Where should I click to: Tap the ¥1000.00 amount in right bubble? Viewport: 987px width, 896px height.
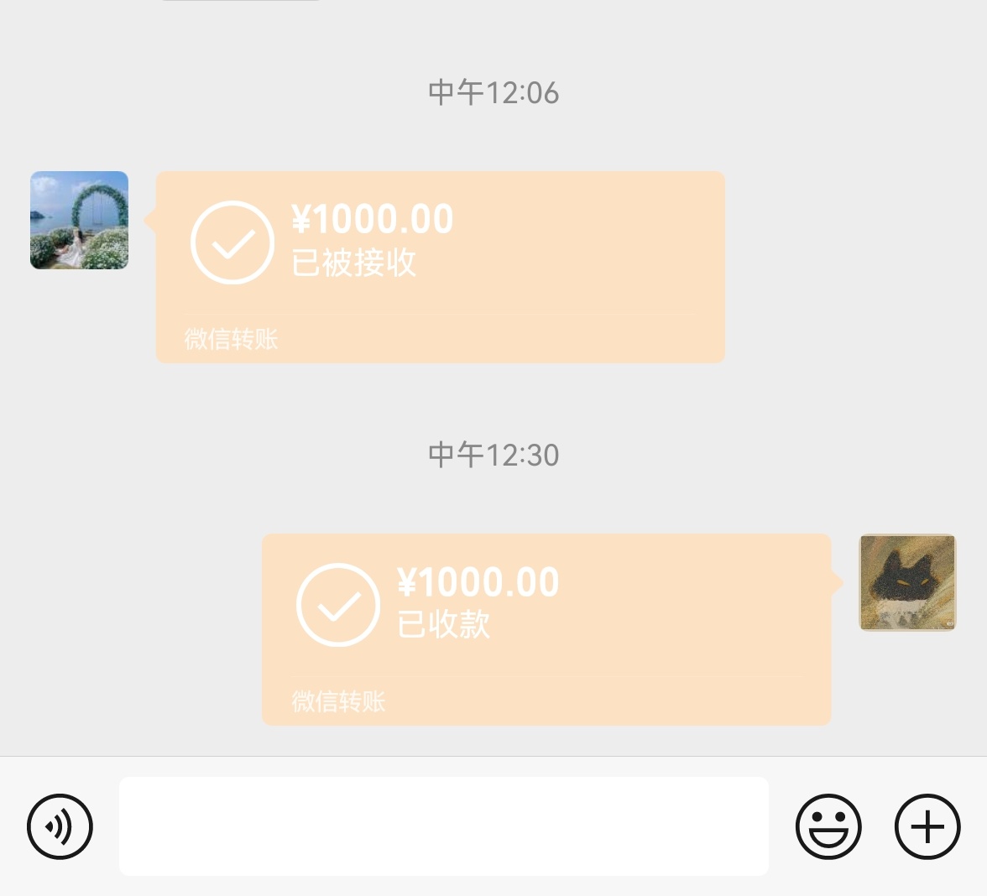tap(478, 581)
